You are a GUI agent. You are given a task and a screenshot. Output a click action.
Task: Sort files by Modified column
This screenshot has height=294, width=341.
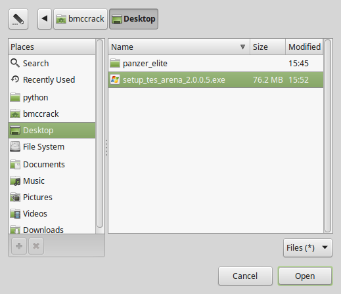tap(304, 47)
